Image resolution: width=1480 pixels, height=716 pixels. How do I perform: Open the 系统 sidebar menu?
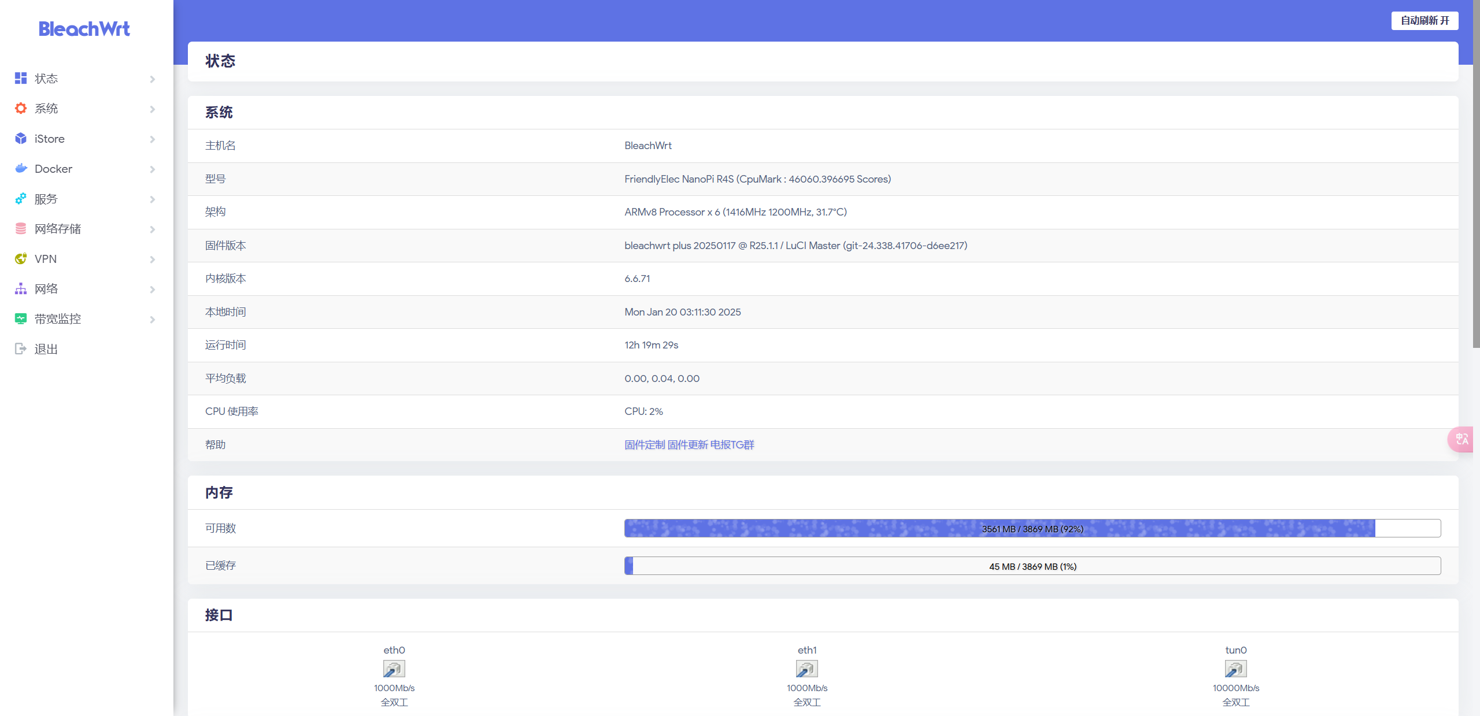[86, 109]
